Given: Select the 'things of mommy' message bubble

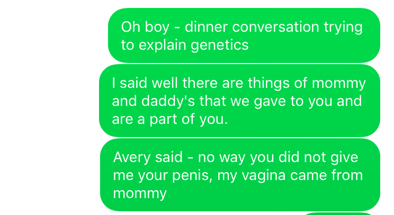Looking at the screenshot, I should coord(239,101).
